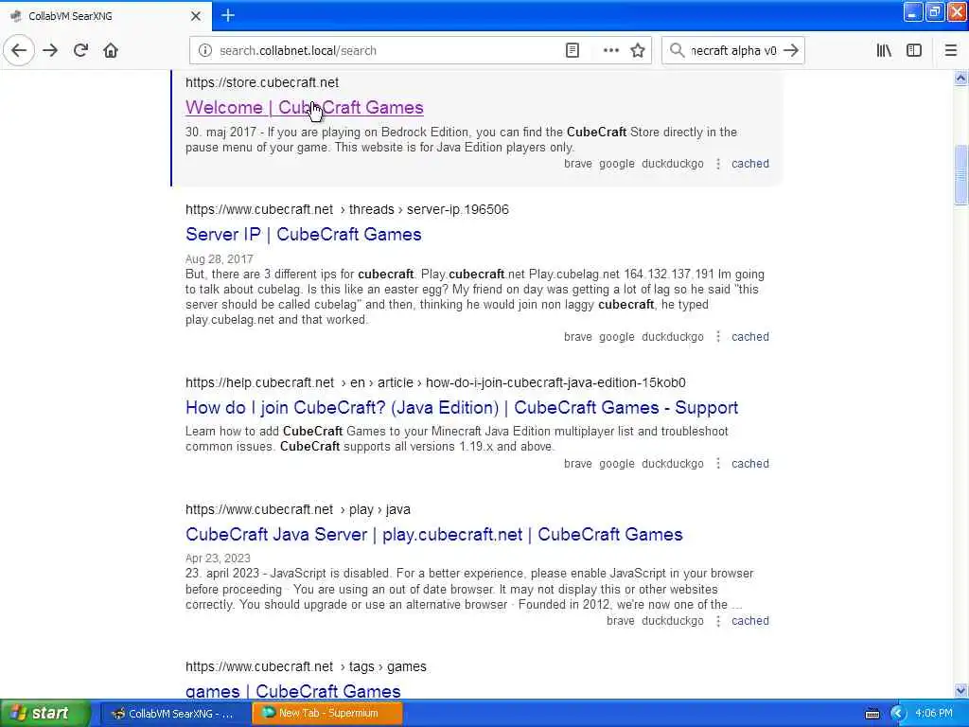Go forward to the next page
The image size is (969, 727).
pos(50,50)
